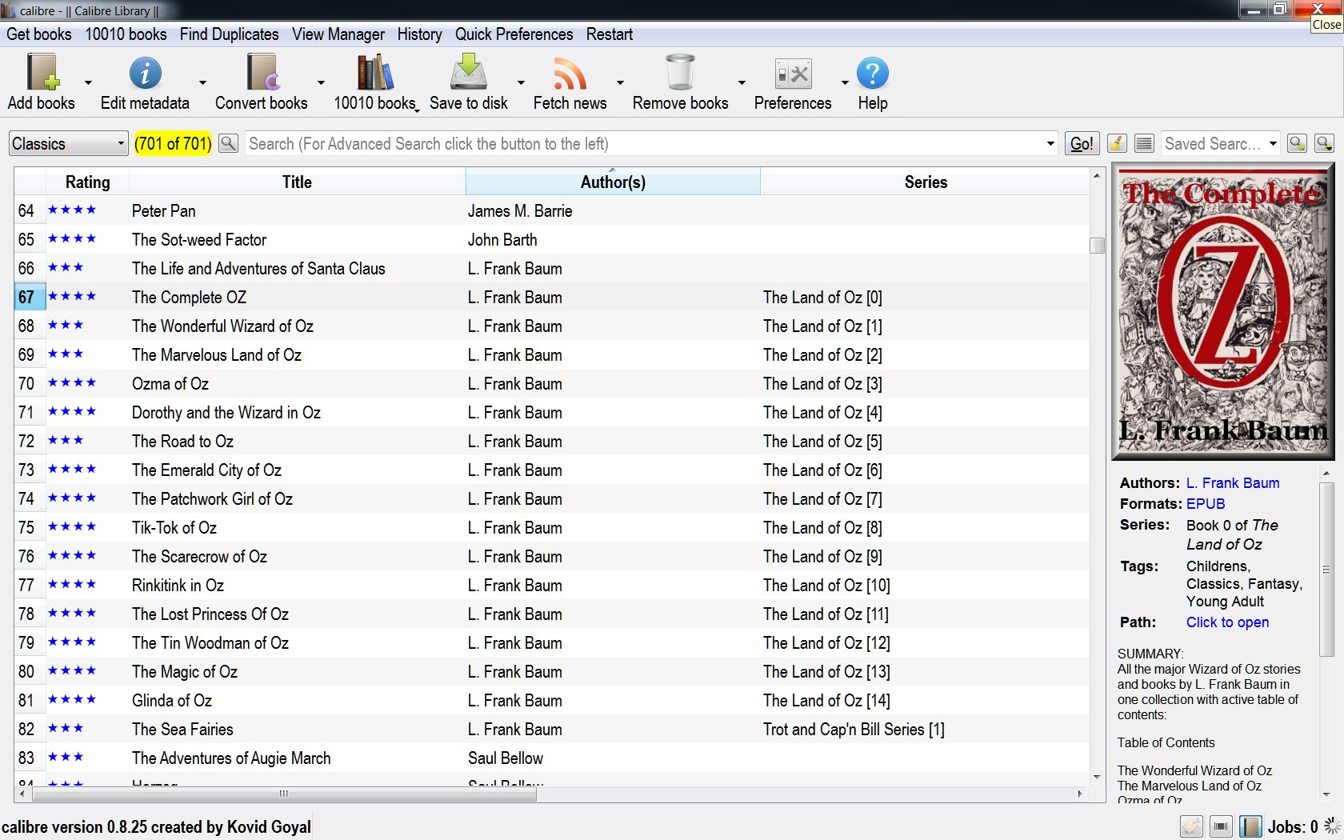Screen dimensions: 1344x840
Task: Click the book list vertical scrollbar thumb
Action: coord(1097,245)
